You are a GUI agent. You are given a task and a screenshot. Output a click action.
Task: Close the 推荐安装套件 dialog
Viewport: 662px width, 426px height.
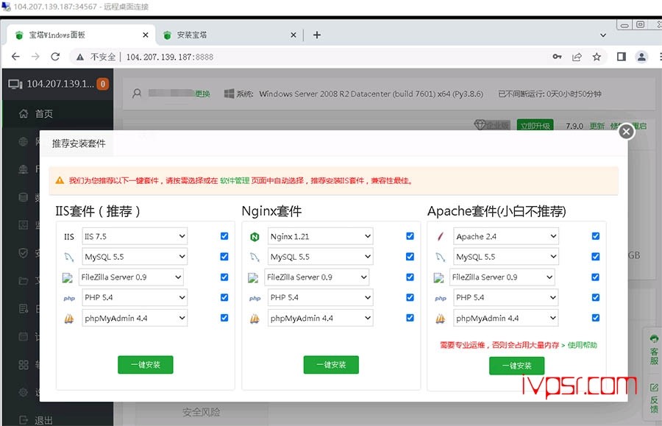627,132
